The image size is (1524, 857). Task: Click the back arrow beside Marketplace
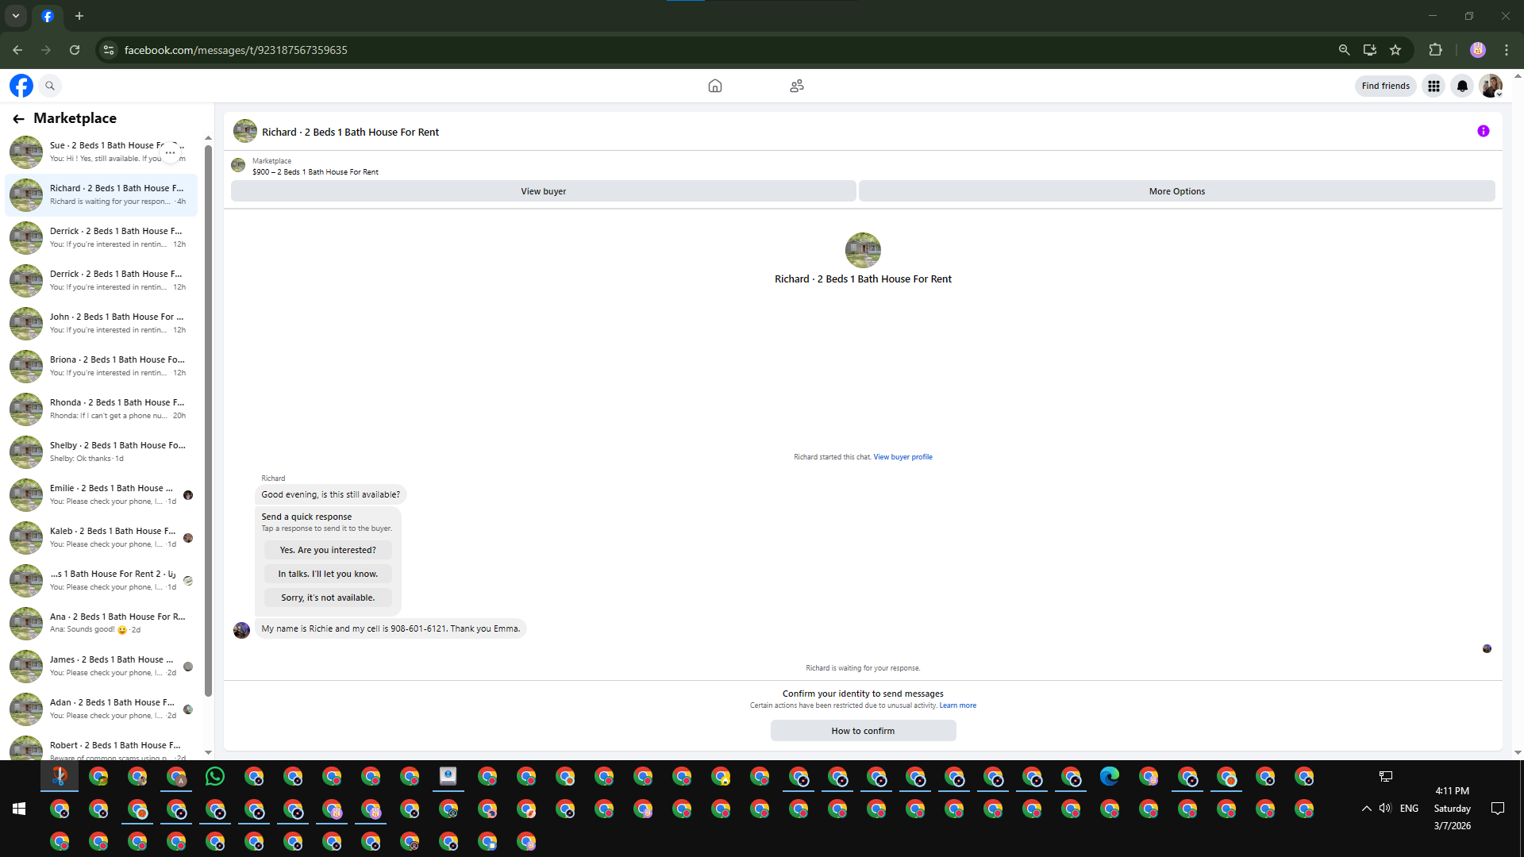tap(18, 118)
